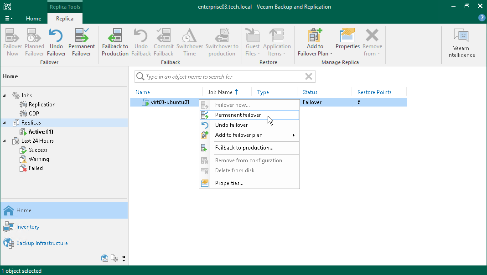Open the main application menu button
The height and width of the screenshot is (275, 487).
tap(9, 19)
